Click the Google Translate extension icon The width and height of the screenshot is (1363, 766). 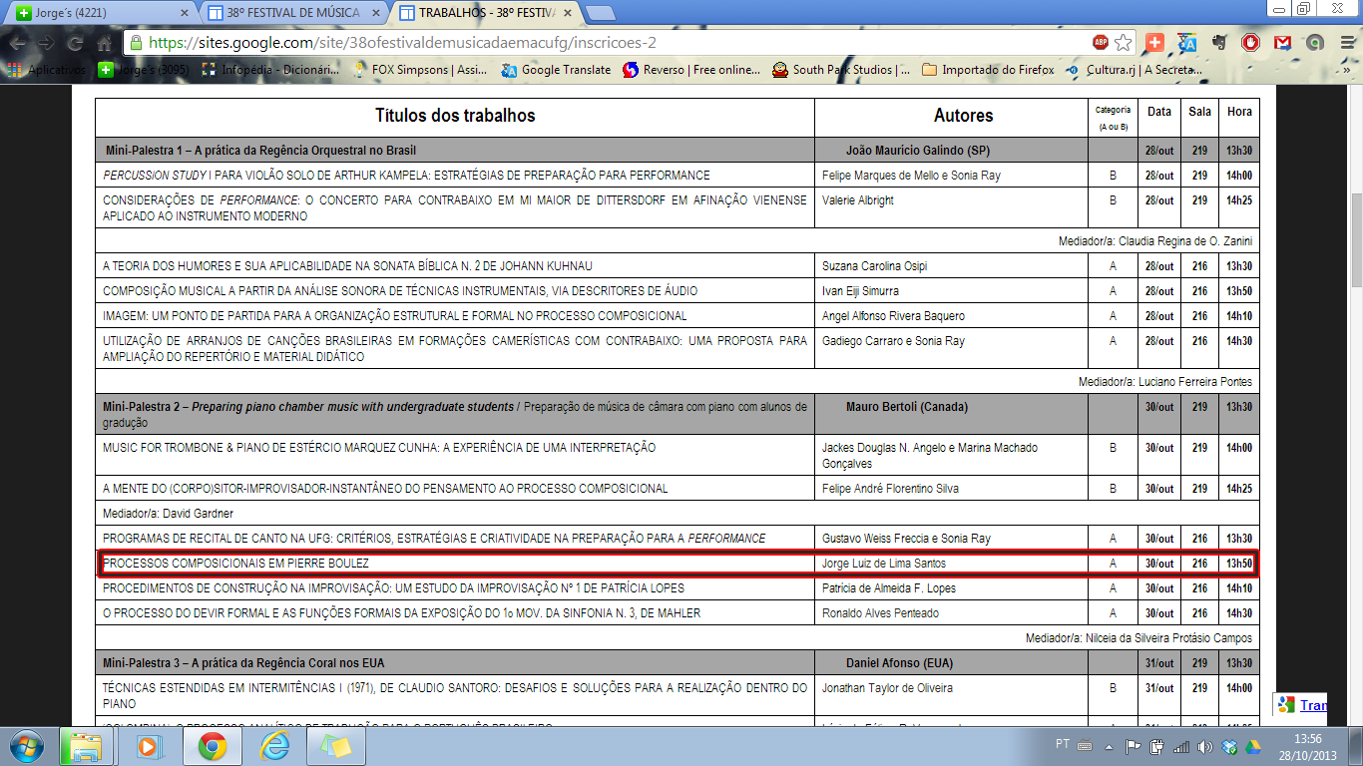(1186, 43)
